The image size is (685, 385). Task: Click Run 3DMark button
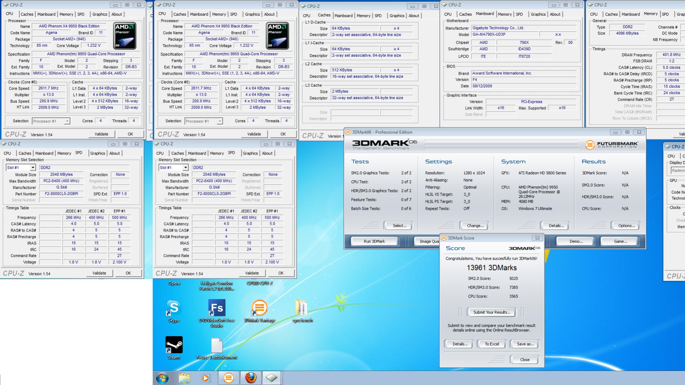(374, 242)
